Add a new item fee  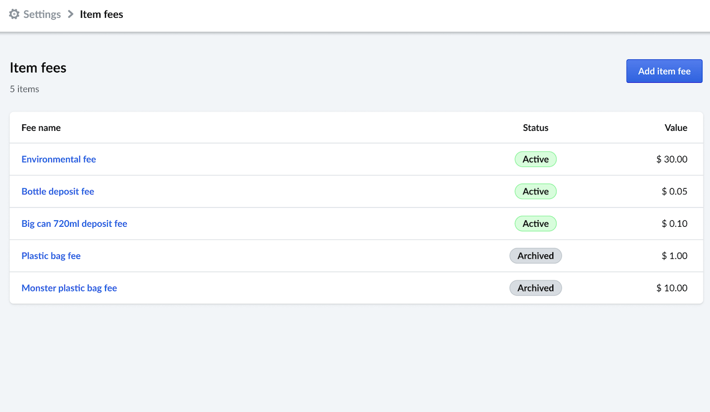click(x=664, y=71)
